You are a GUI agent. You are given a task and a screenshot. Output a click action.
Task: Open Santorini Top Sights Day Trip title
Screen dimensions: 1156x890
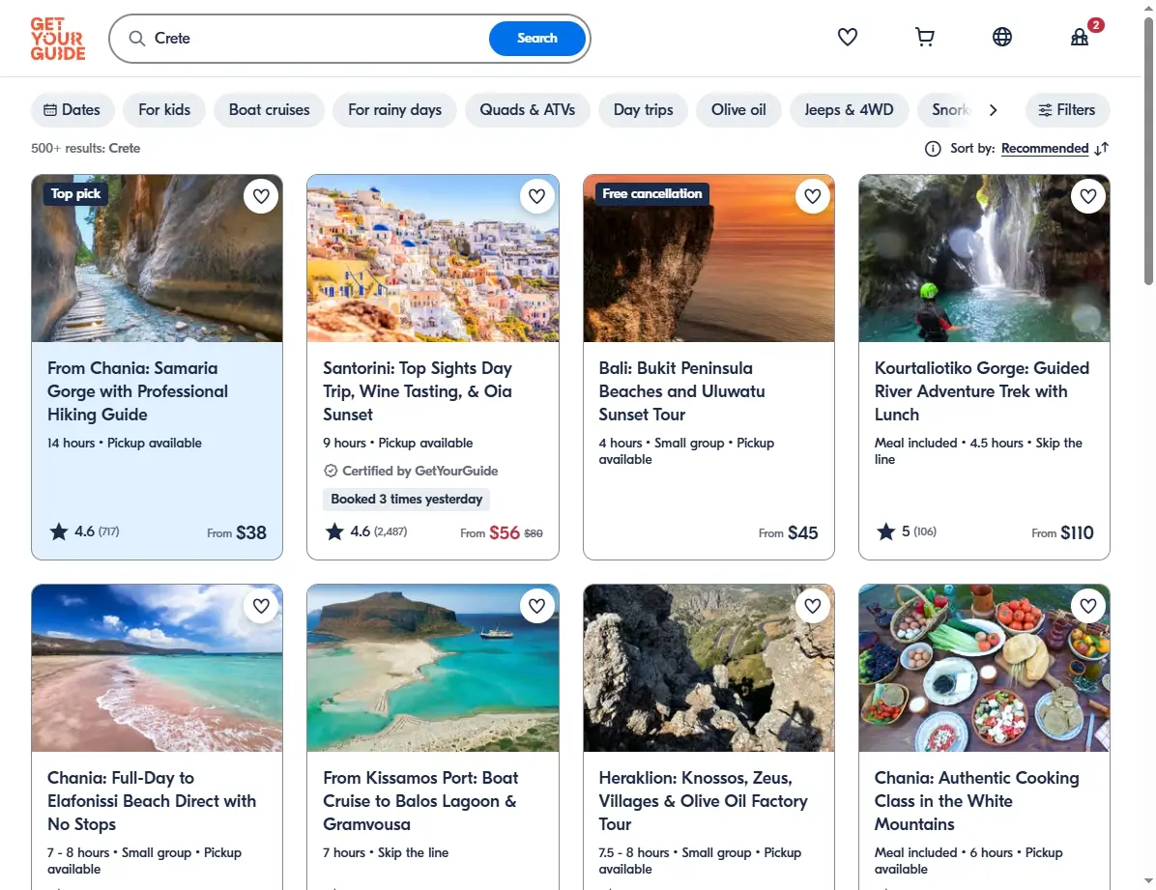pyautogui.click(x=418, y=391)
